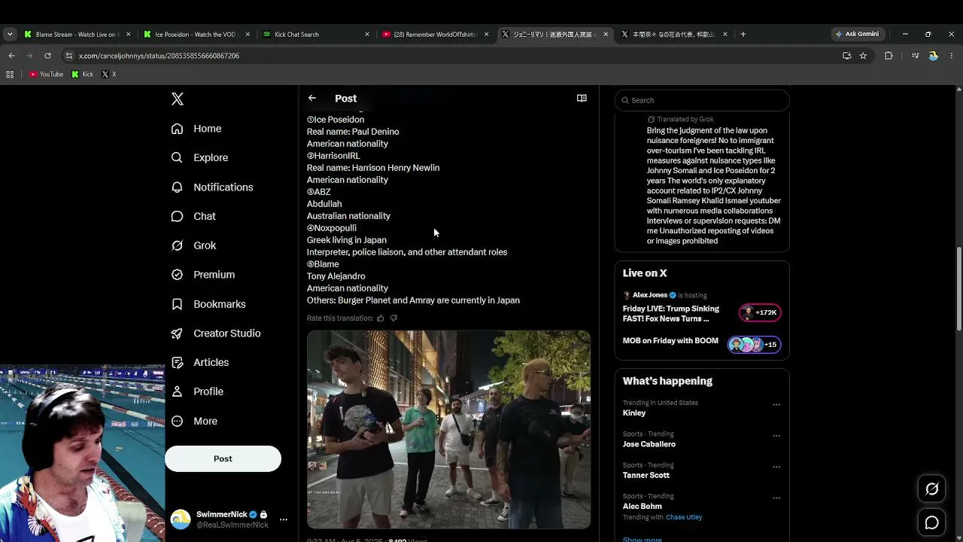963x542 pixels.
Task: Open more options for Jose Caballero trend
Action: (776, 436)
